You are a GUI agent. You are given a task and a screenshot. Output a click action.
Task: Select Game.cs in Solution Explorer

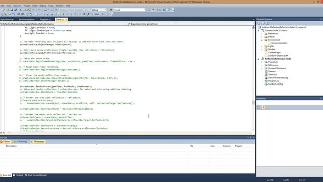272,71
